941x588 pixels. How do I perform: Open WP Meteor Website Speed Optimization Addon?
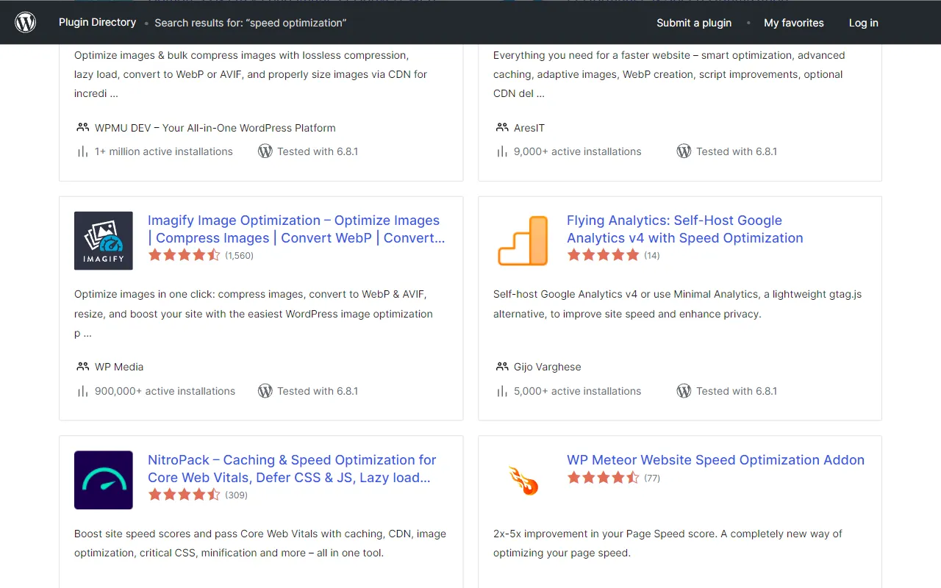tap(715, 460)
